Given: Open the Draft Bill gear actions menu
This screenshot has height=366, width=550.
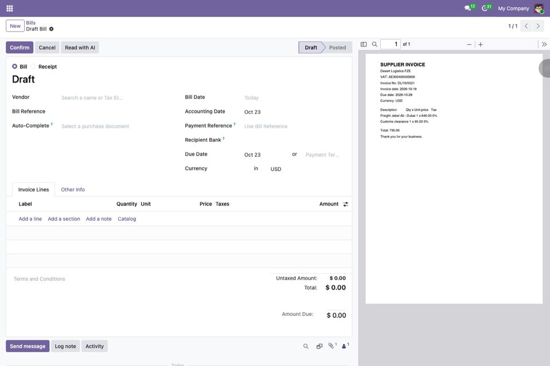Looking at the screenshot, I should [x=51, y=29].
